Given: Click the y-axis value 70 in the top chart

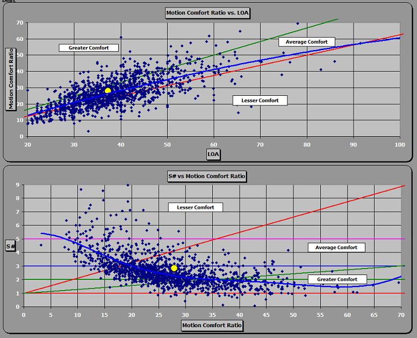Looking at the screenshot, I should [20, 23].
